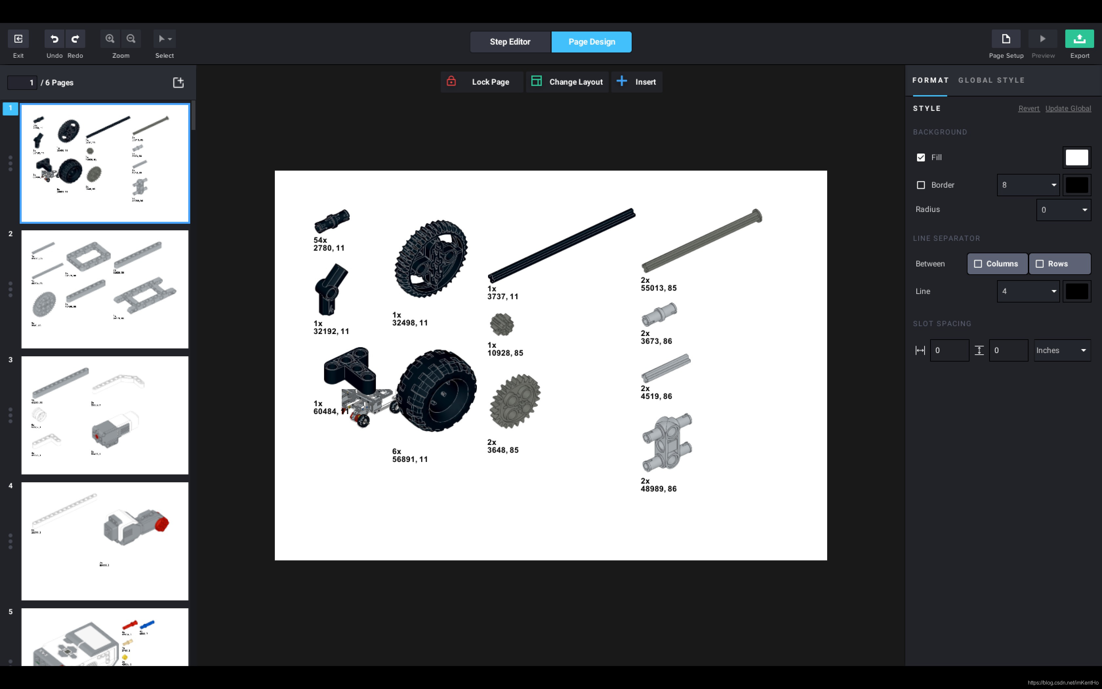
Task: Uncheck the background Fill checkbox
Action: [921, 157]
